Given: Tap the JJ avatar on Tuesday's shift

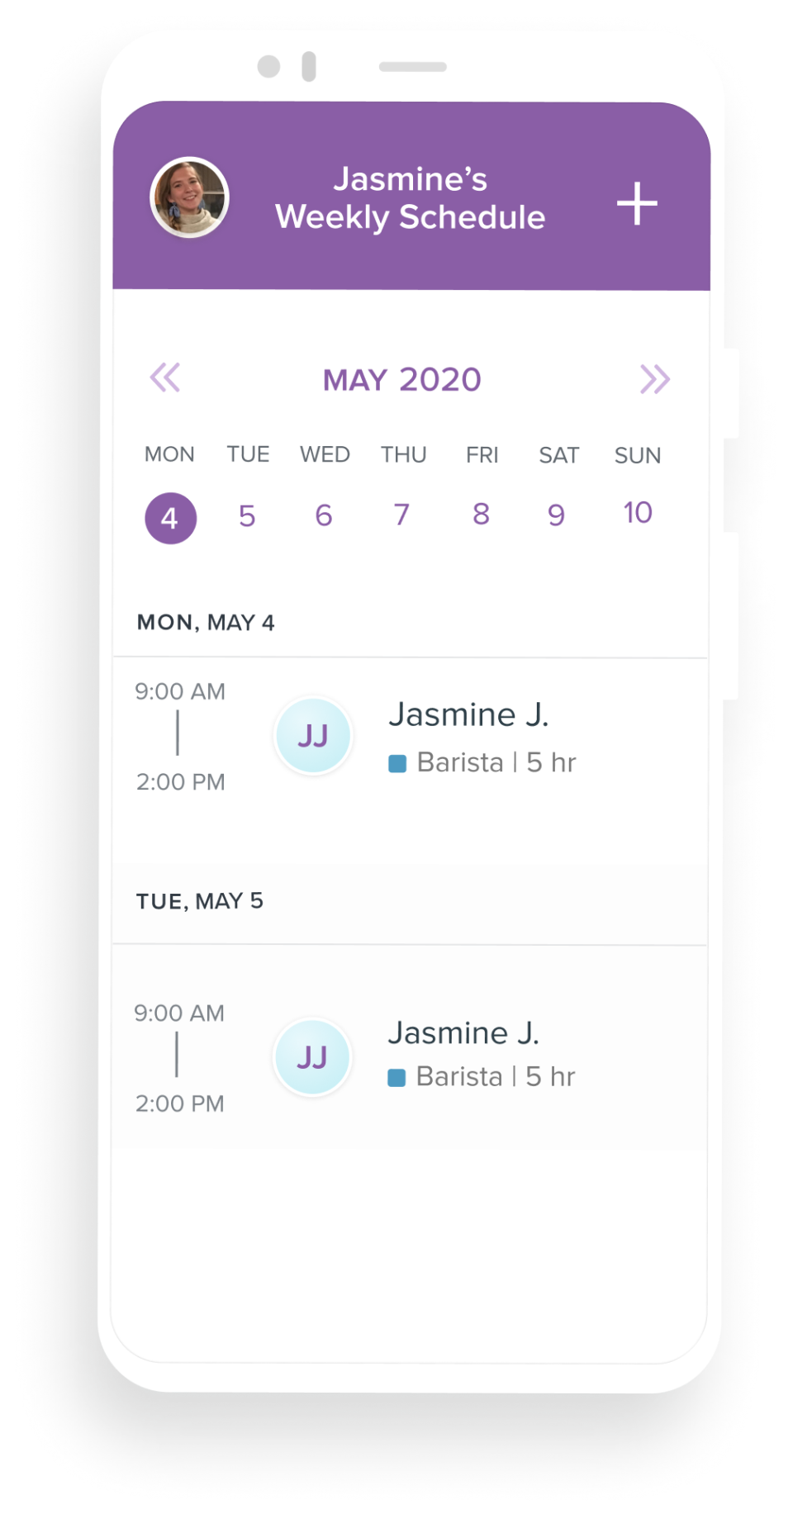Looking at the screenshot, I should pos(312,1056).
